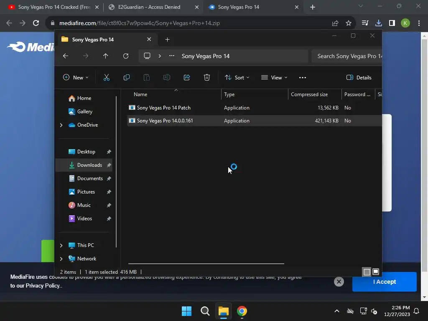Bookmark this page with the star icon
Image resolution: width=428 pixels, height=321 pixels.
coord(349,23)
